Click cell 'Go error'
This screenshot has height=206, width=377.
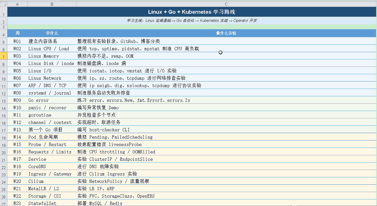click(52, 100)
